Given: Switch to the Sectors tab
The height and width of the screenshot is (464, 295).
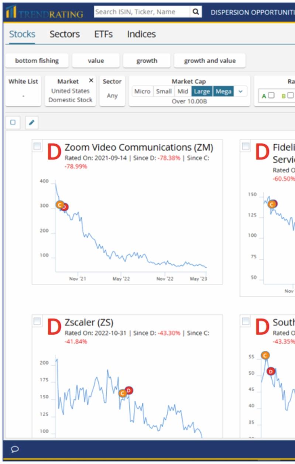Looking at the screenshot, I should [65, 34].
